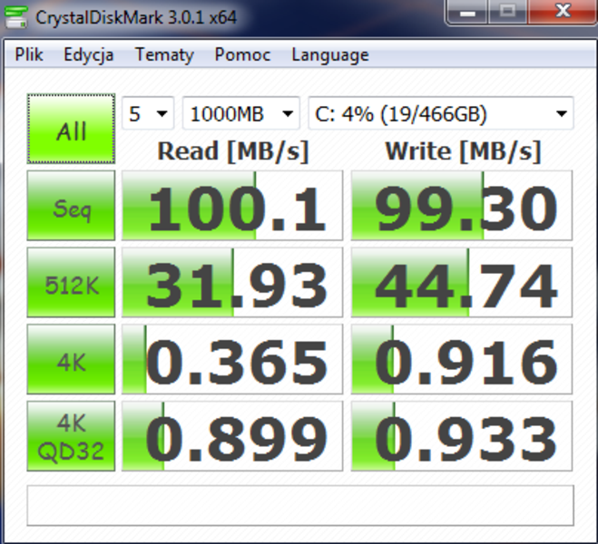This screenshot has width=598, height=544.
Task: Select the Seq write result 99.30
Action: pyautogui.click(x=462, y=205)
